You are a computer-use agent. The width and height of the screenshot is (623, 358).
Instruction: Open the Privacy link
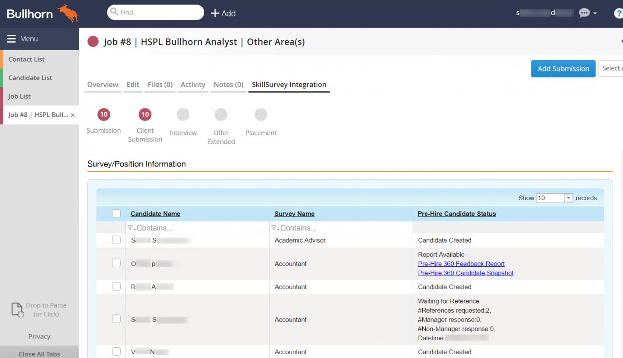(39, 336)
